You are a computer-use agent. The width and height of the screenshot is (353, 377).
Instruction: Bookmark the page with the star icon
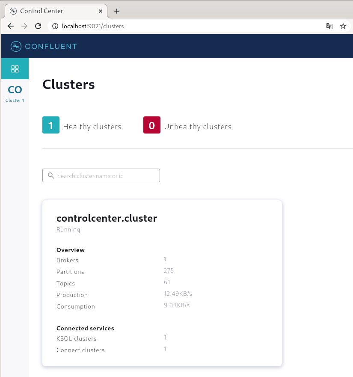(x=343, y=26)
